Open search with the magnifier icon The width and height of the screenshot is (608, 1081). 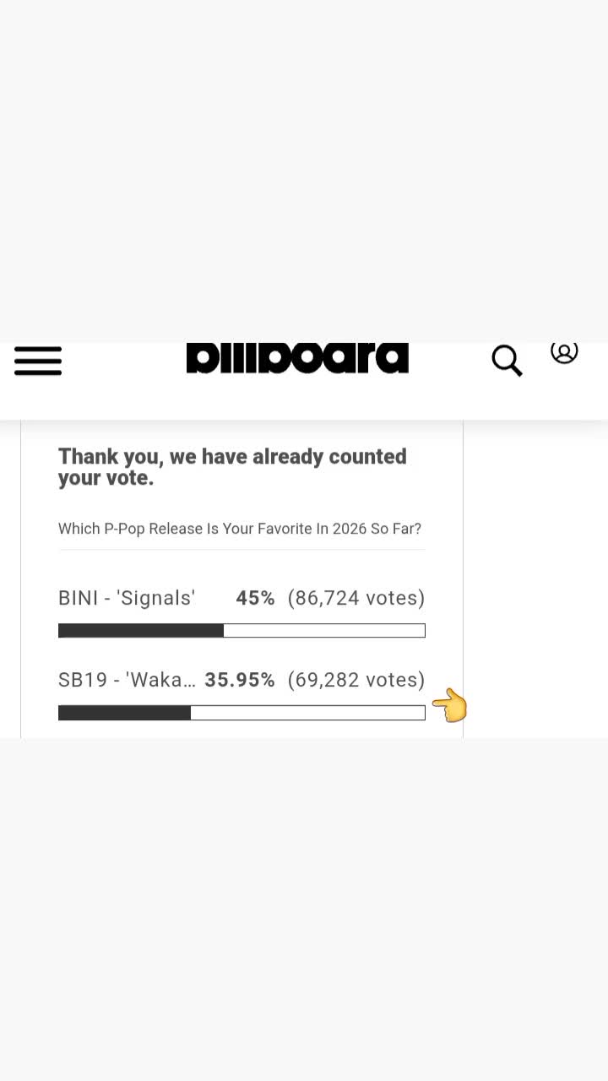(x=507, y=361)
